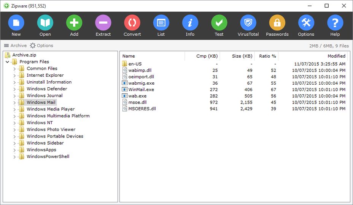Expand the Windows Defender folder
Image resolution: width=353 pixels, height=205 pixels.
(14, 89)
